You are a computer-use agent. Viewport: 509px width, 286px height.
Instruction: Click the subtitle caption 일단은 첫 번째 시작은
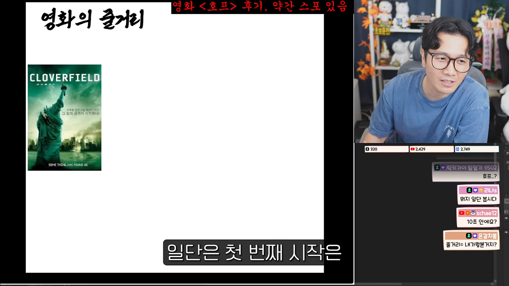click(x=254, y=253)
